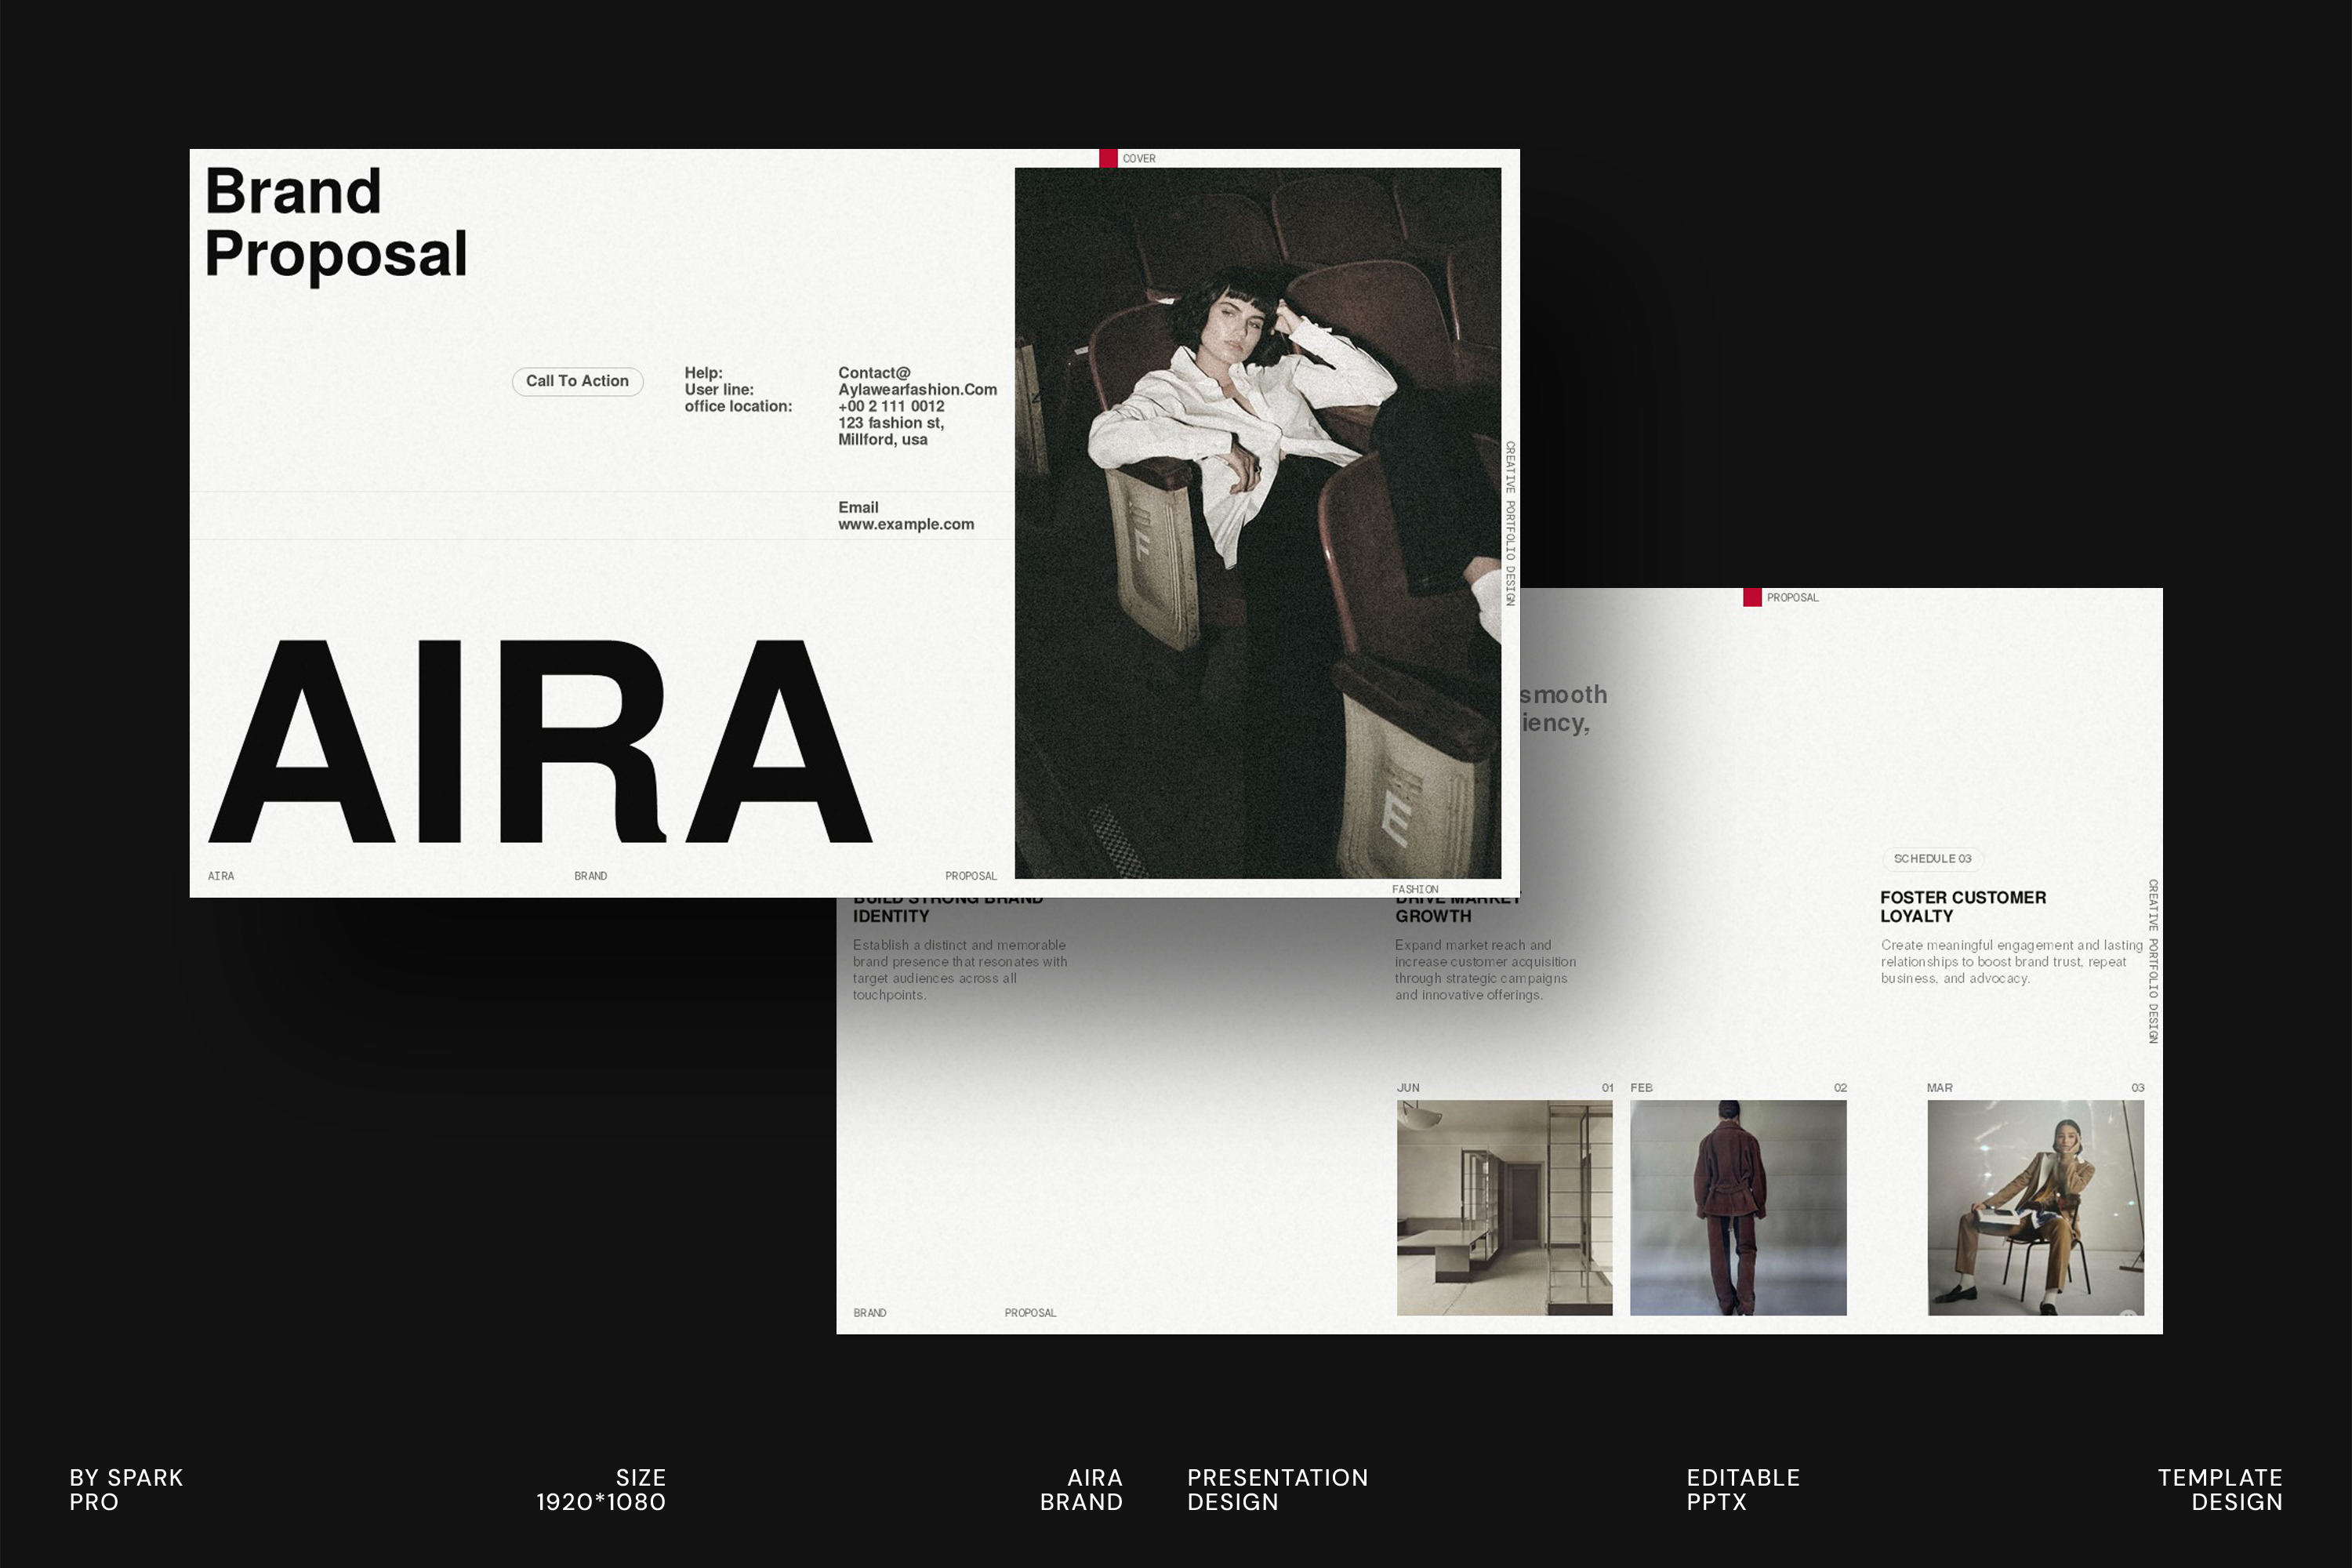Select the JUN 01 interior room thumbnail
The width and height of the screenshot is (2352, 1568).
tap(1504, 1207)
